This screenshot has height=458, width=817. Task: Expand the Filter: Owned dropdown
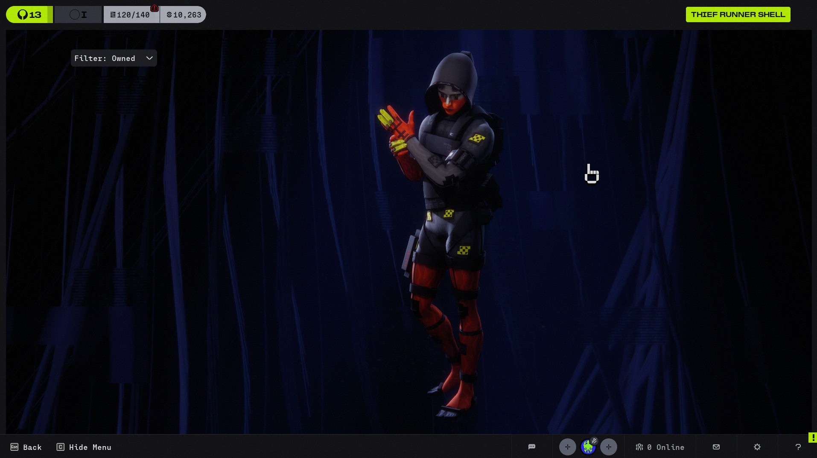pyautogui.click(x=114, y=58)
